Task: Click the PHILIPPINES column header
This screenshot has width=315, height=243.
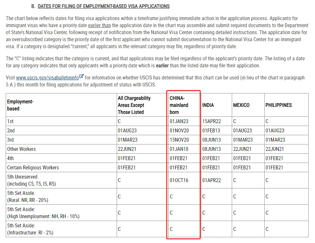Action: (x=278, y=105)
